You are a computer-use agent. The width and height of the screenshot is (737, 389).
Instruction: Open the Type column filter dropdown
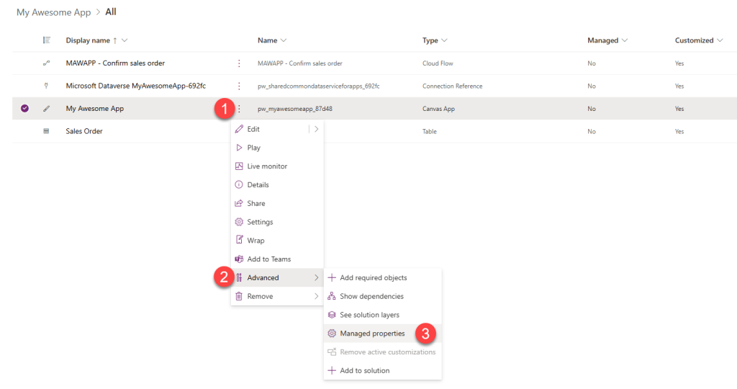(x=444, y=40)
